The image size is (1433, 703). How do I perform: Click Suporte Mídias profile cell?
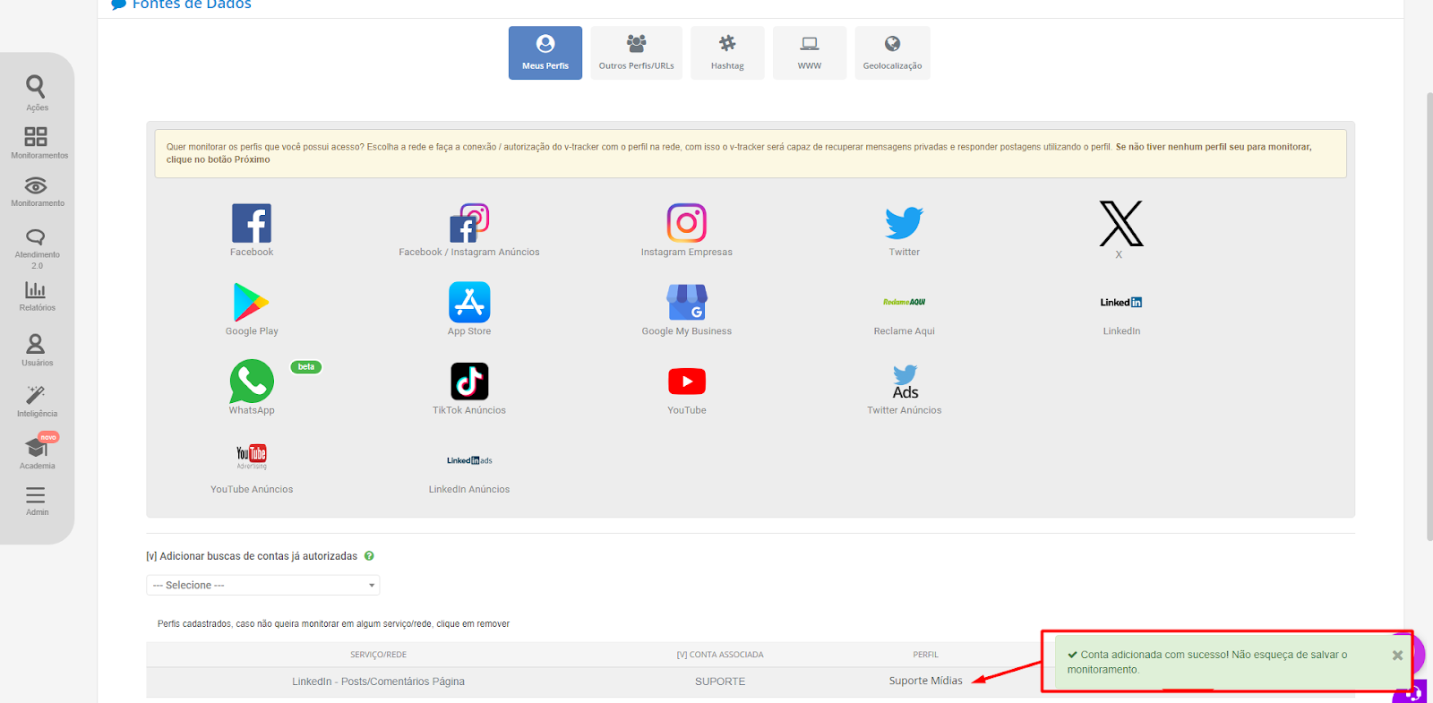pos(925,681)
